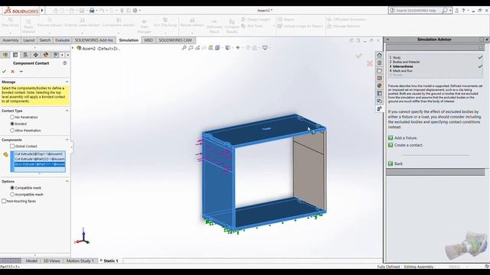Click Previous View icon in view toolbar

198,47
